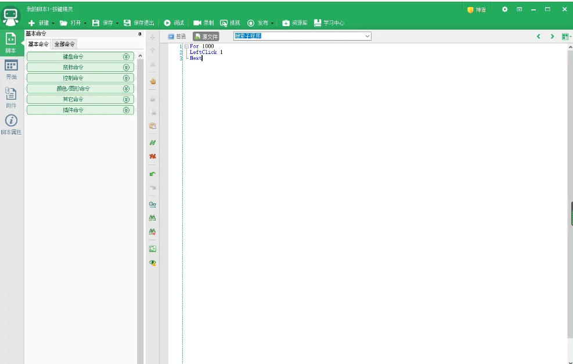Expand the 颜色/图形命令 group
Viewport: 573px width, 364px height.
pyautogui.click(x=126, y=89)
